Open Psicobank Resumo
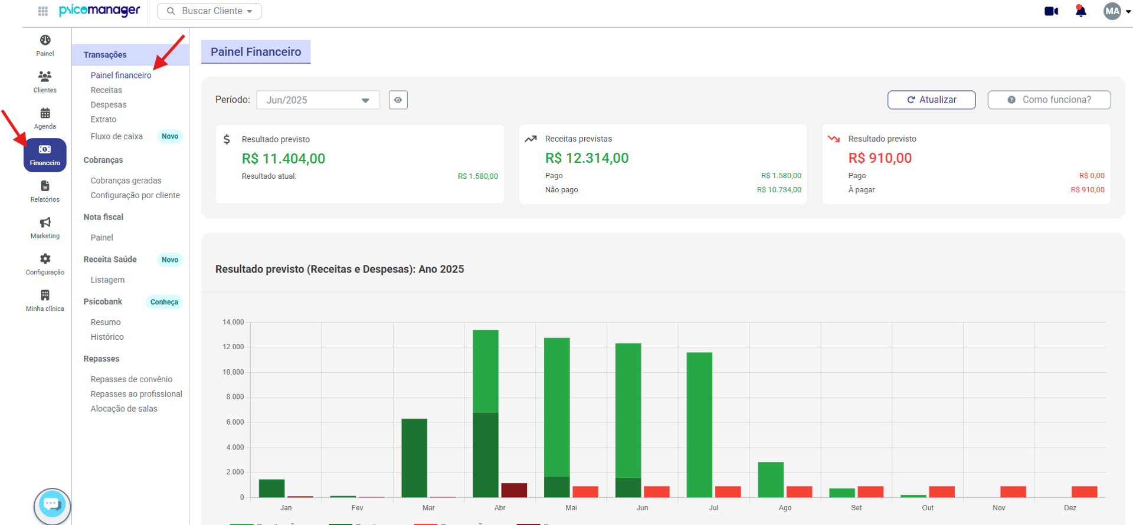 coord(106,322)
